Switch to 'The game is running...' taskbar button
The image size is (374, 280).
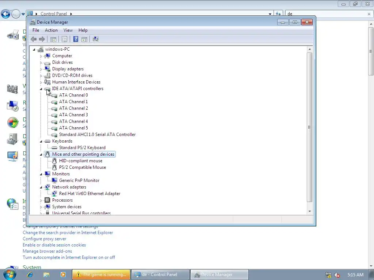coord(101,275)
